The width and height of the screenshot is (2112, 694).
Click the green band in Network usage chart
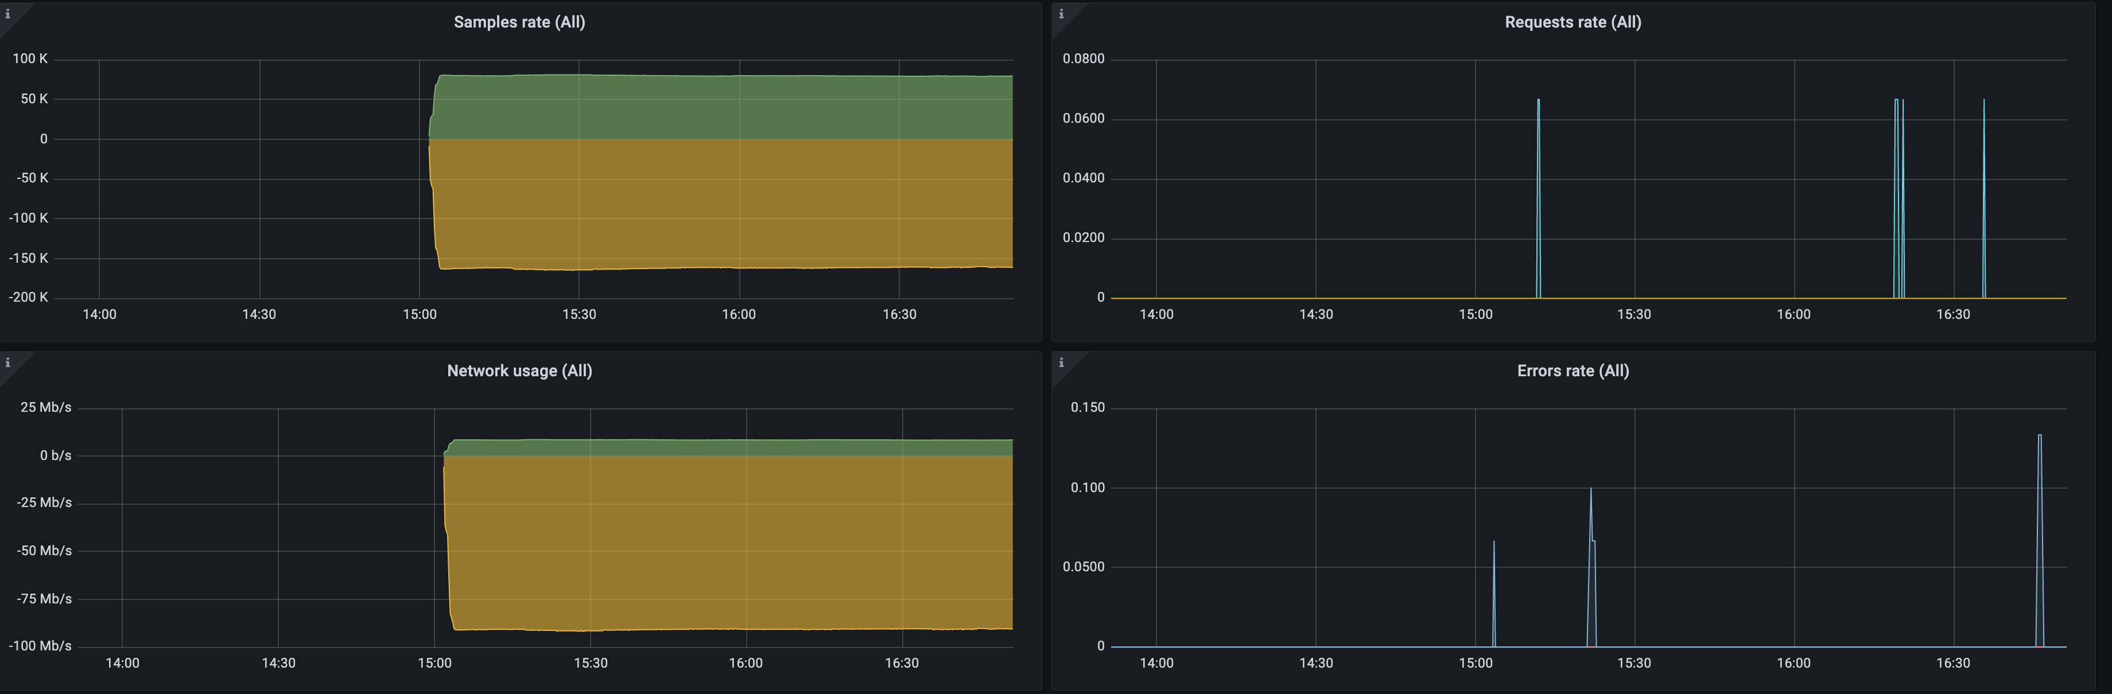[x=721, y=447]
